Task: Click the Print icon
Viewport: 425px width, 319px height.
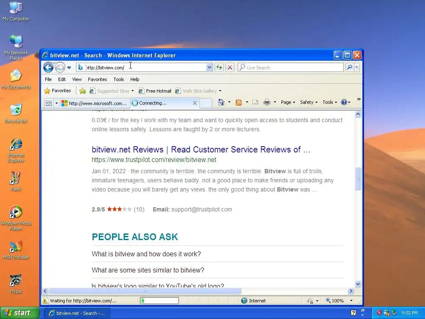Action: (x=267, y=102)
